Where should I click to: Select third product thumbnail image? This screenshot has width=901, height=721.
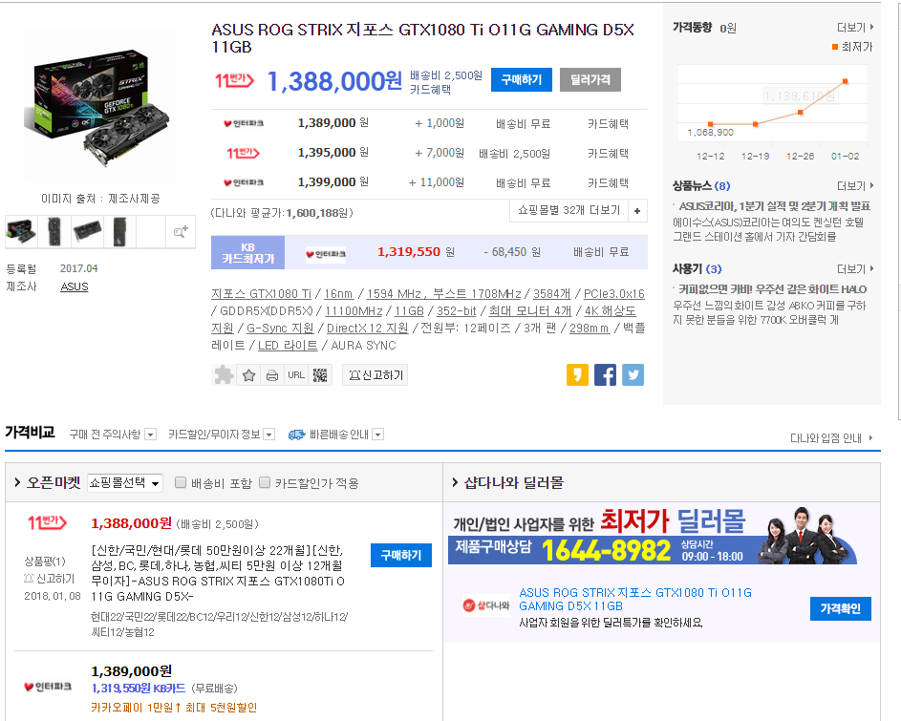click(x=87, y=231)
